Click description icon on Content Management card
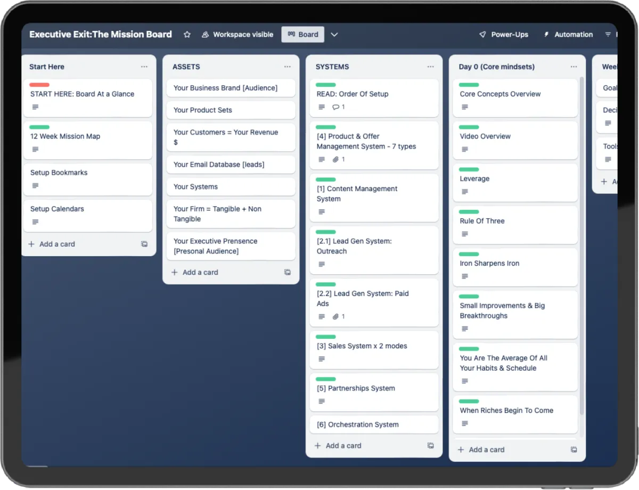 [x=322, y=212]
